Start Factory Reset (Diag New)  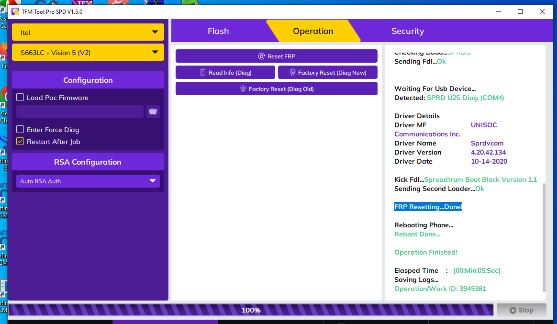(x=327, y=72)
